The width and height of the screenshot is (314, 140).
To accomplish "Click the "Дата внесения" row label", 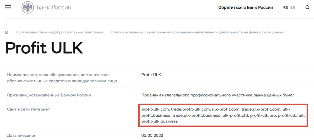I will tap(22, 135).
